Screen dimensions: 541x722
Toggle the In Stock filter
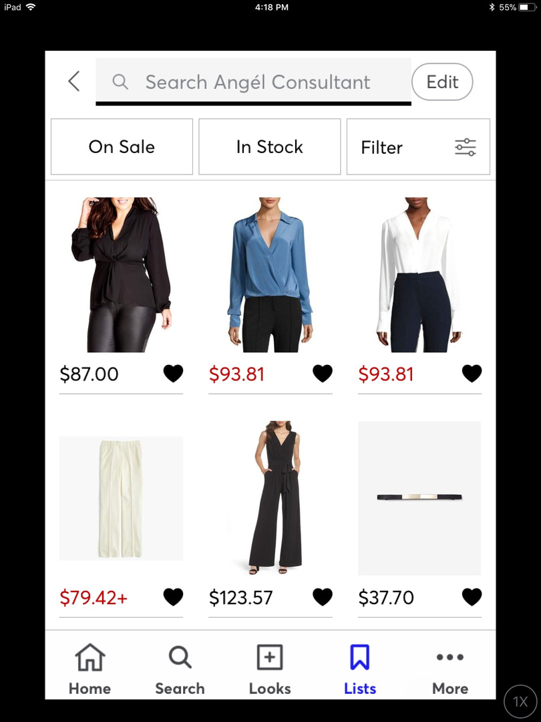[x=270, y=147]
